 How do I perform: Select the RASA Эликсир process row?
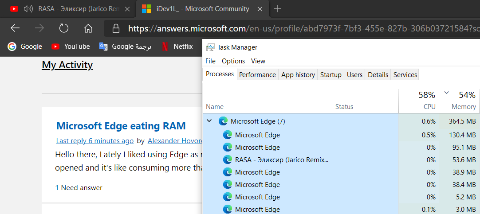point(282,160)
